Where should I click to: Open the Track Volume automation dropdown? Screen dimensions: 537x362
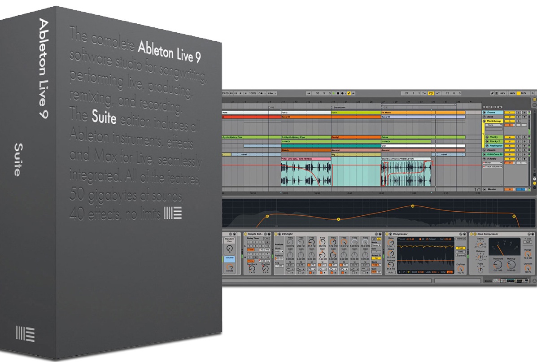pyautogui.click(x=493, y=166)
